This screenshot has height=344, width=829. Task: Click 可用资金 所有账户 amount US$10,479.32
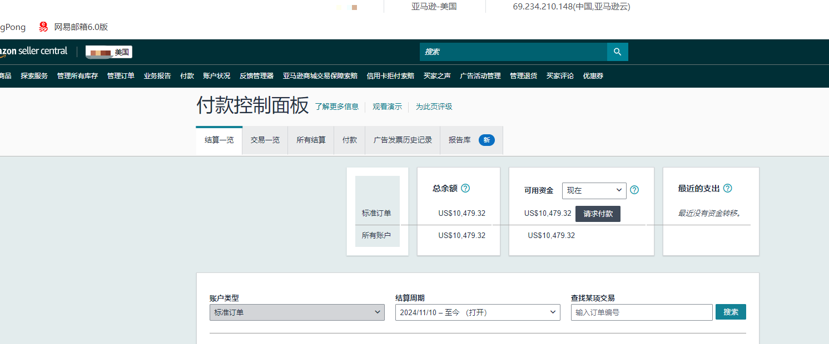coord(551,235)
